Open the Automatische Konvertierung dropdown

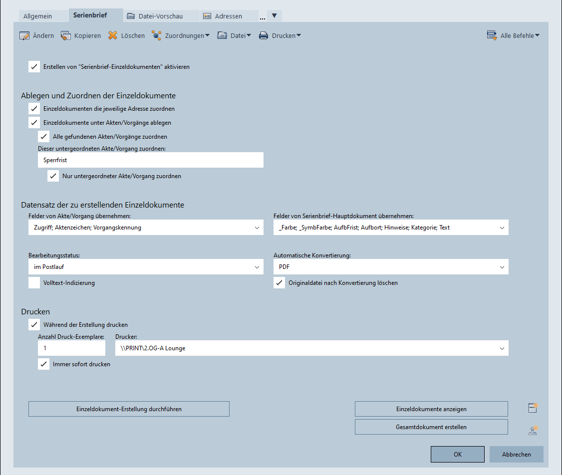click(x=502, y=267)
